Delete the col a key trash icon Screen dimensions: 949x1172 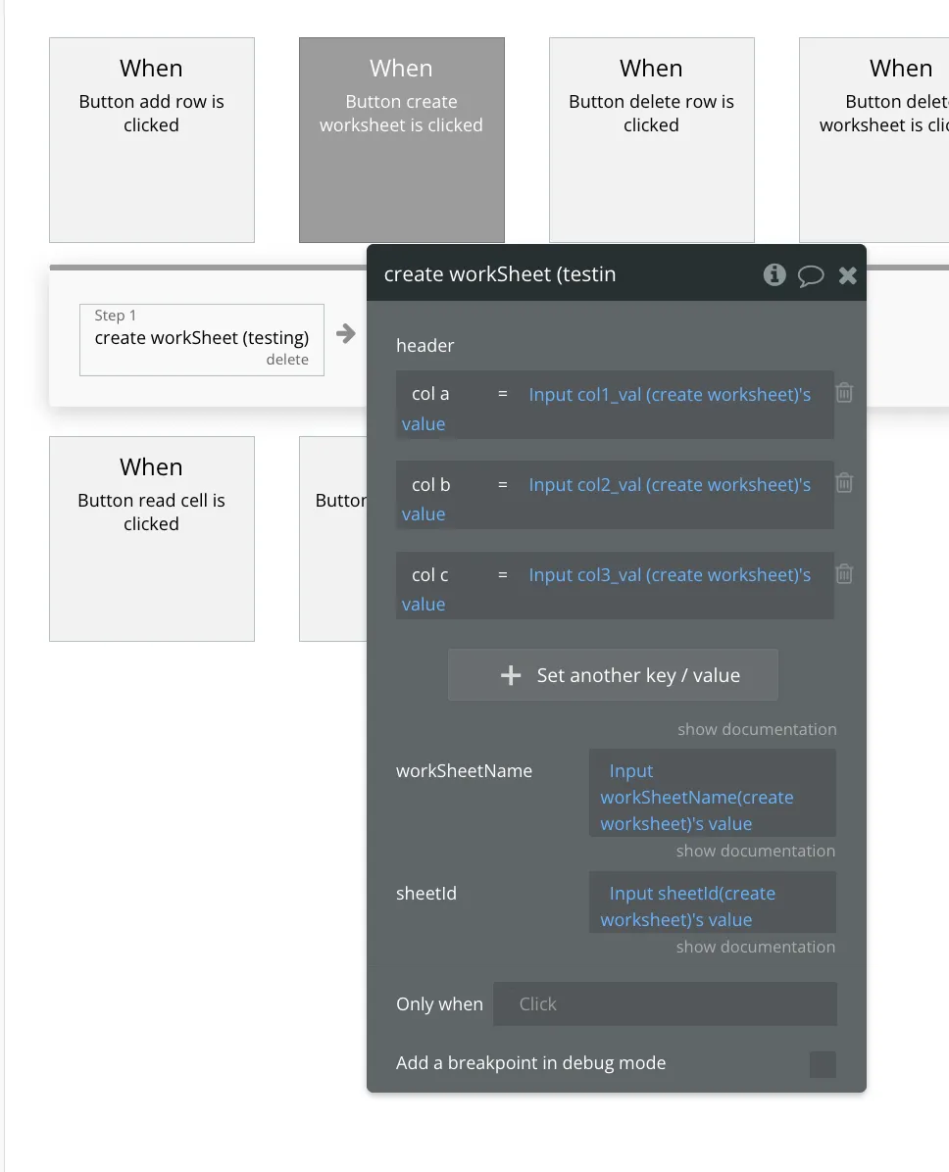[x=844, y=393]
